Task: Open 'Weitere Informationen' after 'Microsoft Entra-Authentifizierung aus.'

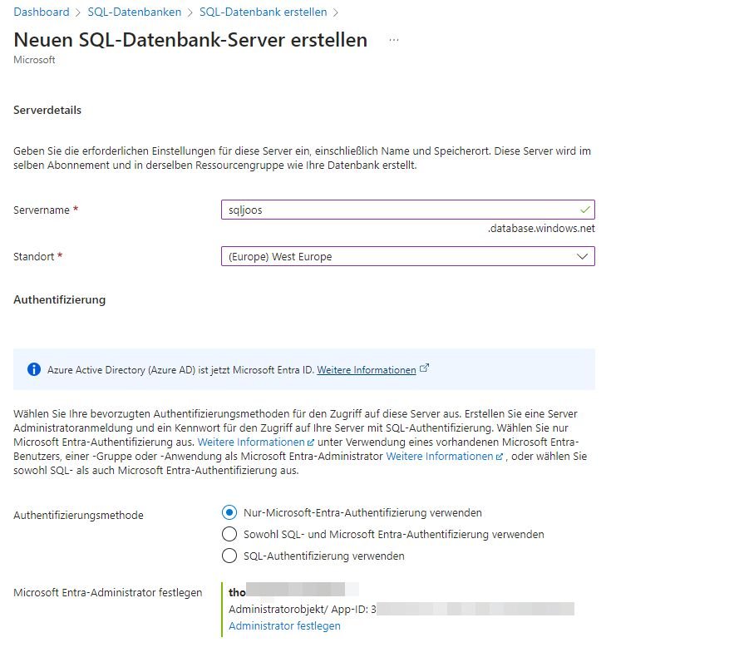Action: [x=251, y=442]
